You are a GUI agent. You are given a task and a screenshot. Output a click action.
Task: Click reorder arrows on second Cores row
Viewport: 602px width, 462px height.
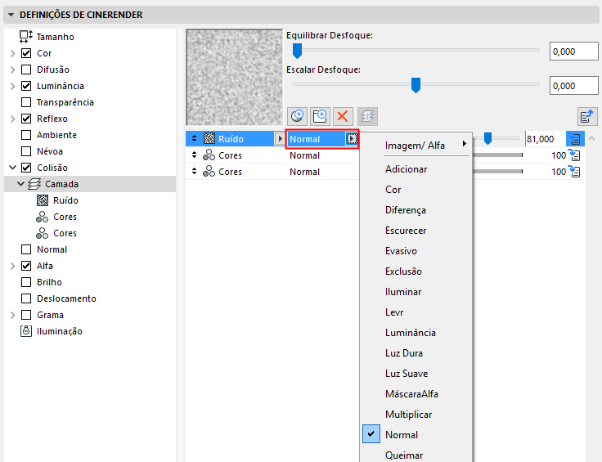click(x=195, y=172)
